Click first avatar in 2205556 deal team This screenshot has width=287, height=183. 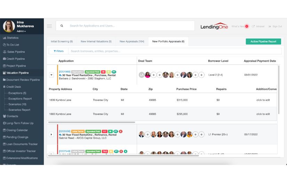(142, 135)
